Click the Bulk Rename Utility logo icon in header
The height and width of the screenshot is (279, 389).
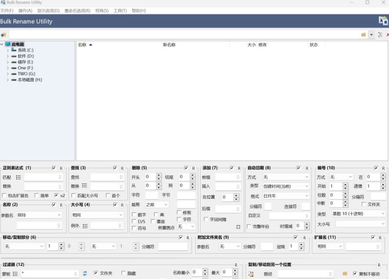(x=383, y=20)
